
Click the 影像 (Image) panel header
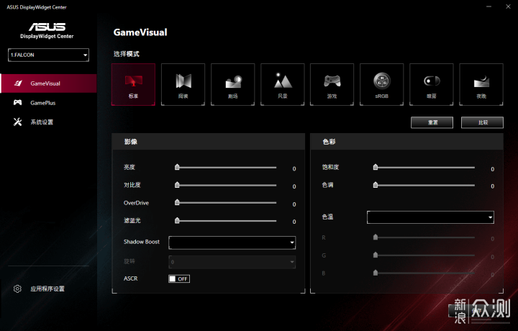[x=208, y=142]
